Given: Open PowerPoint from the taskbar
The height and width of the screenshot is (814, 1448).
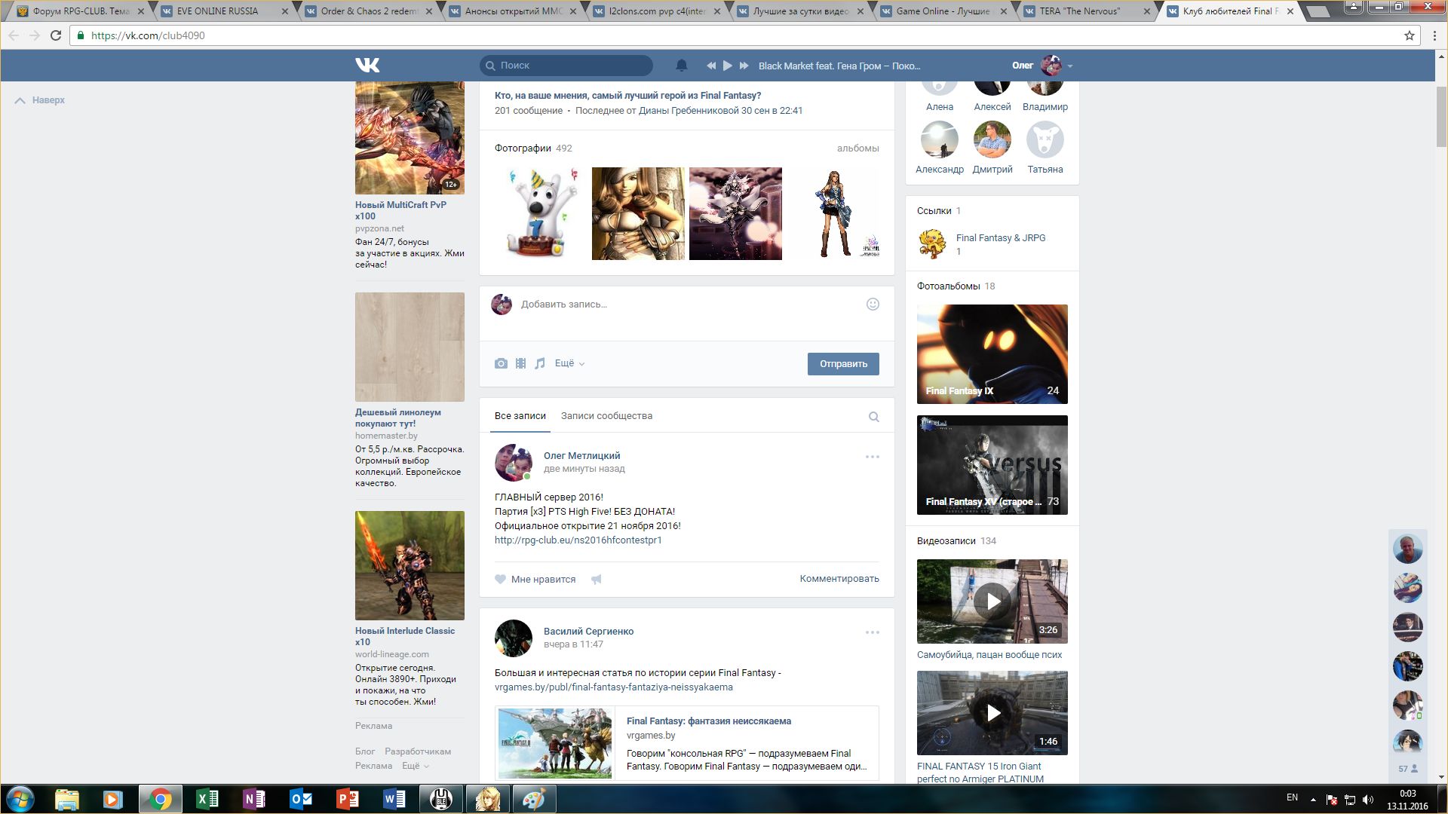Looking at the screenshot, I should coord(348,799).
